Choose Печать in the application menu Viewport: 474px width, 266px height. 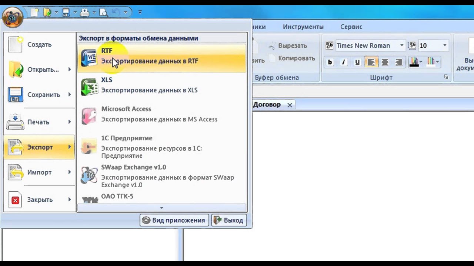pyautogui.click(x=39, y=122)
